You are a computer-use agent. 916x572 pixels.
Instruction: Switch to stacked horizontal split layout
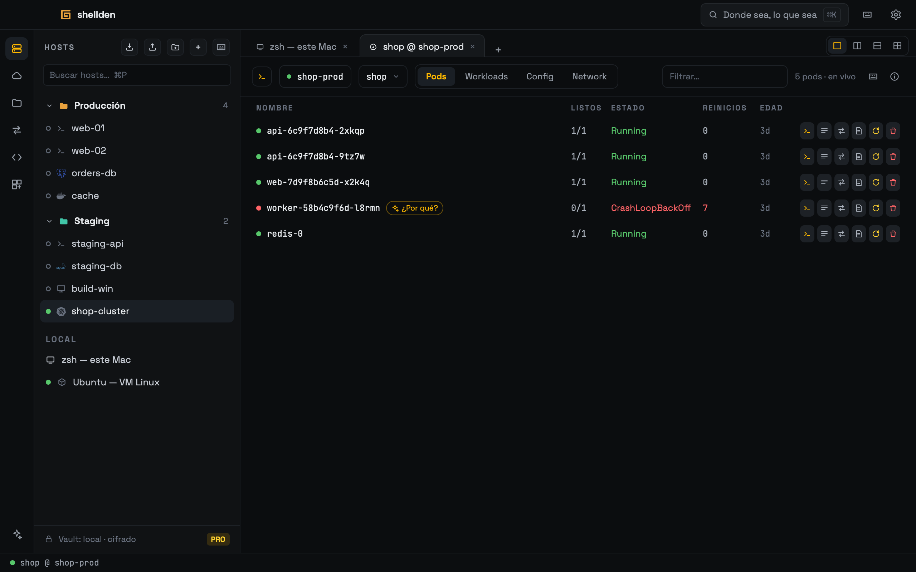[x=877, y=46]
